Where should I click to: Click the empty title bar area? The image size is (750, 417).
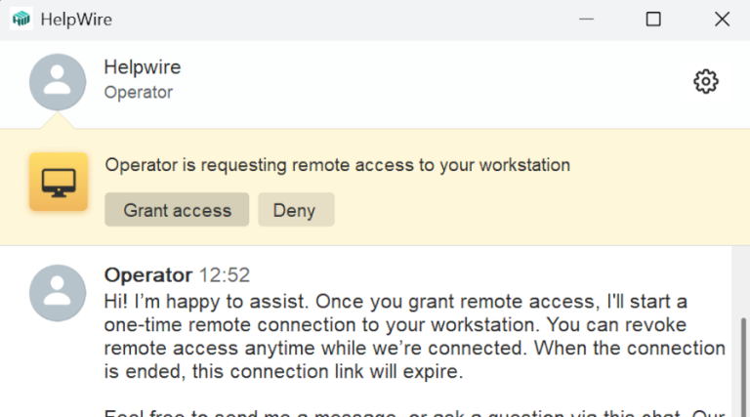click(x=342, y=19)
